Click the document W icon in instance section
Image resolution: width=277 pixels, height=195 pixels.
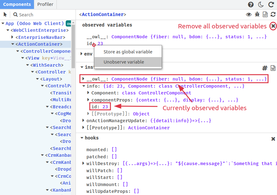[x=273, y=68]
